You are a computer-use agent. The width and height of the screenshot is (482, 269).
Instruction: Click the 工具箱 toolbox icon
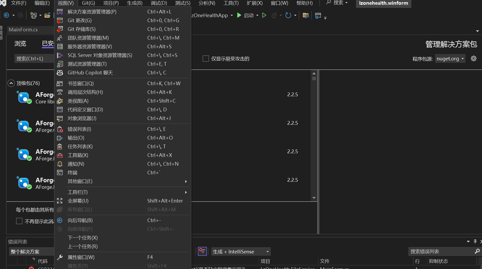point(60,155)
